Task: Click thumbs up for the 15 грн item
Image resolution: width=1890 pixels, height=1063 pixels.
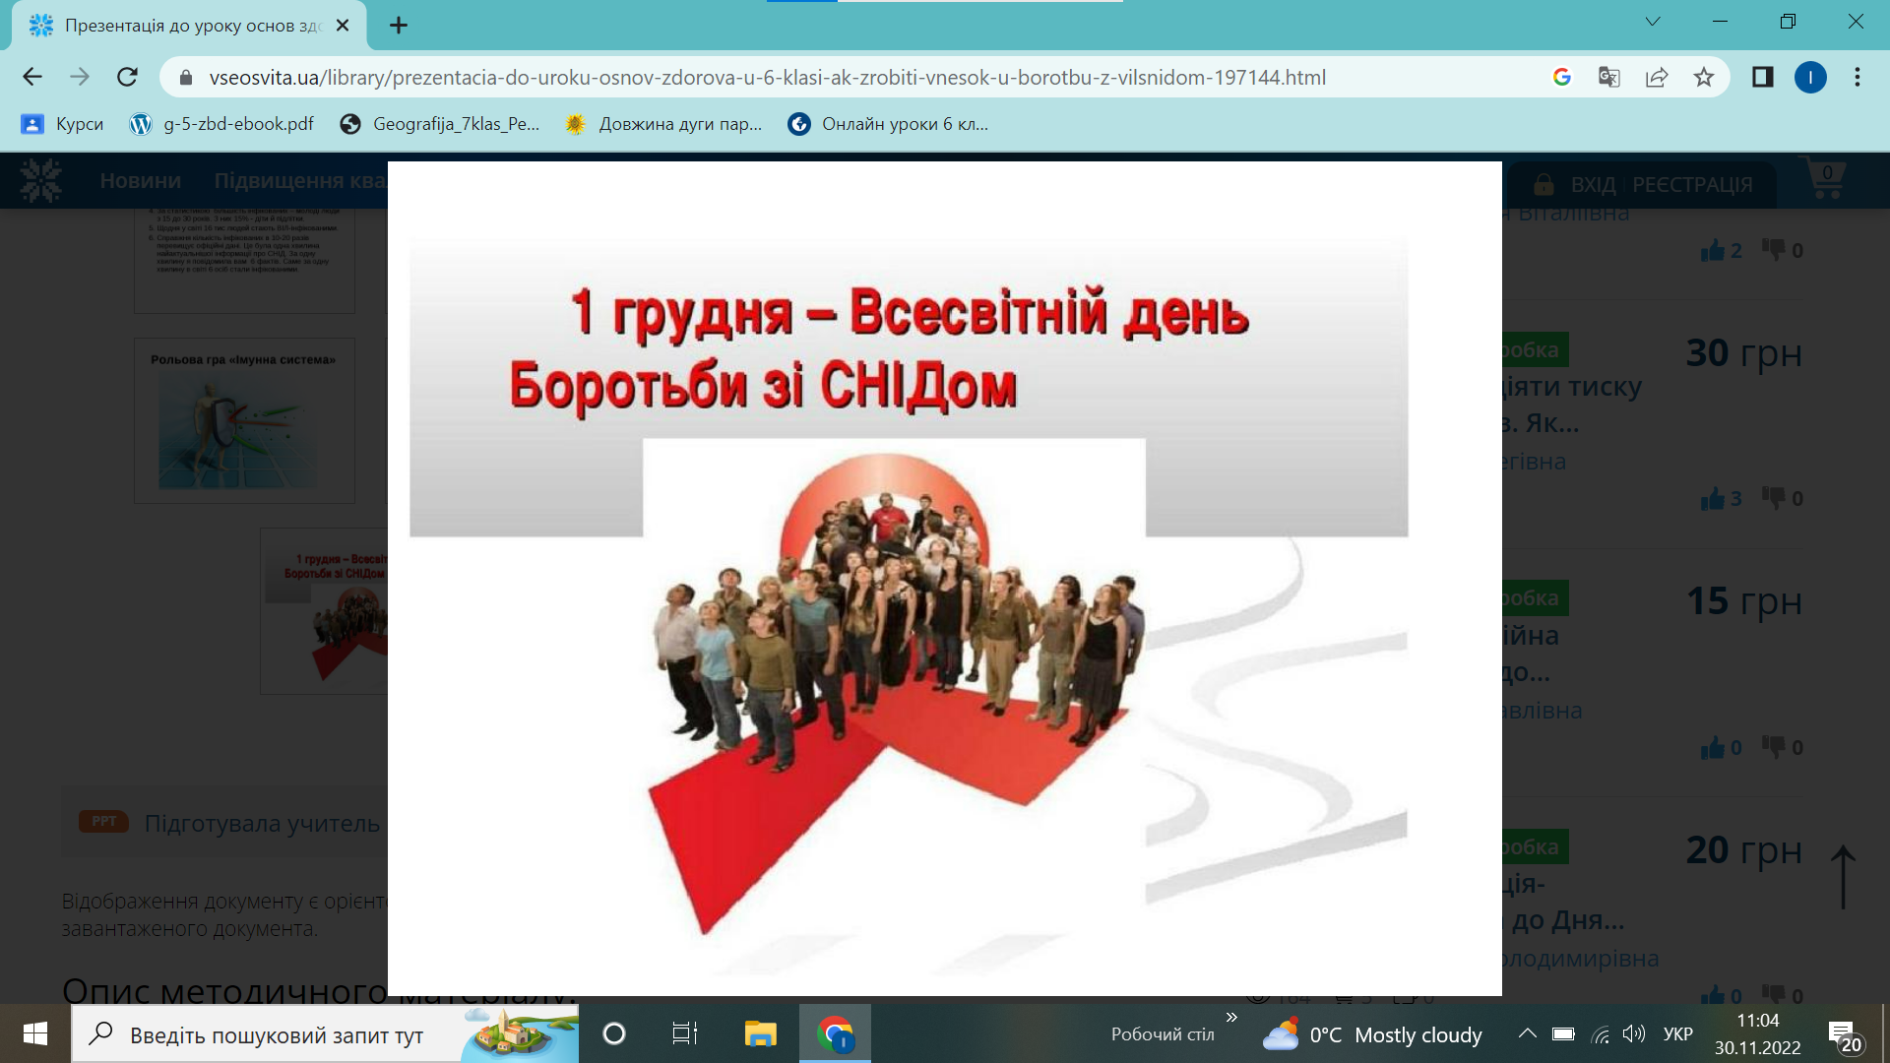Action: [1713, 748]
